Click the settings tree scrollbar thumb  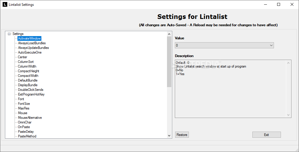169,62
